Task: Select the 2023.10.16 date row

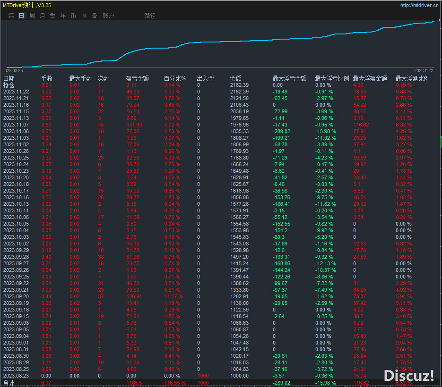Action: [16, 197]
